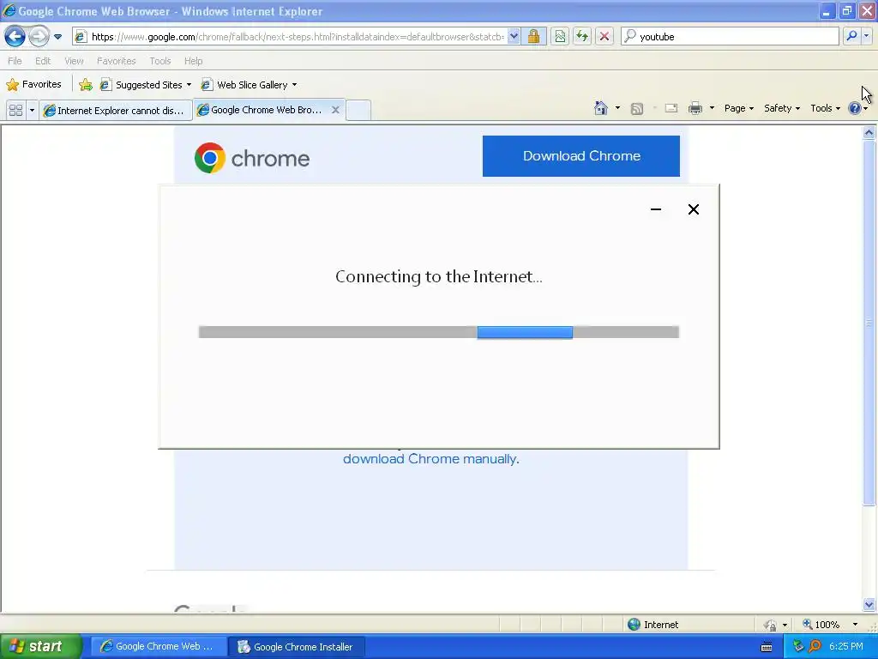Open the recent pages dropdown arrow
The width and height of the screenshot is (878, 659).
57,37
